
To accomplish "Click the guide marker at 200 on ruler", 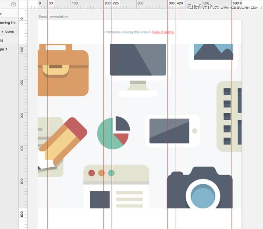I will [107, 3].
